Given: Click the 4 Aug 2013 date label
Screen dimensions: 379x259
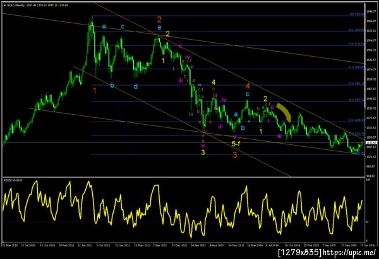Looking at the screenshot, I should coord(216,245).
